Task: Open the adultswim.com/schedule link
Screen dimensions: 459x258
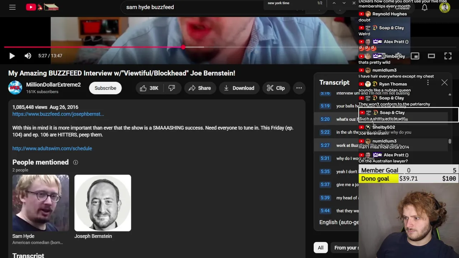Action: [x=52, y=148]
